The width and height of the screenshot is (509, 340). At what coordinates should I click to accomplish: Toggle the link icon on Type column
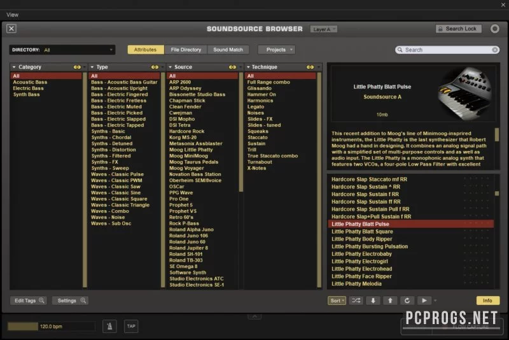[155, 67]
